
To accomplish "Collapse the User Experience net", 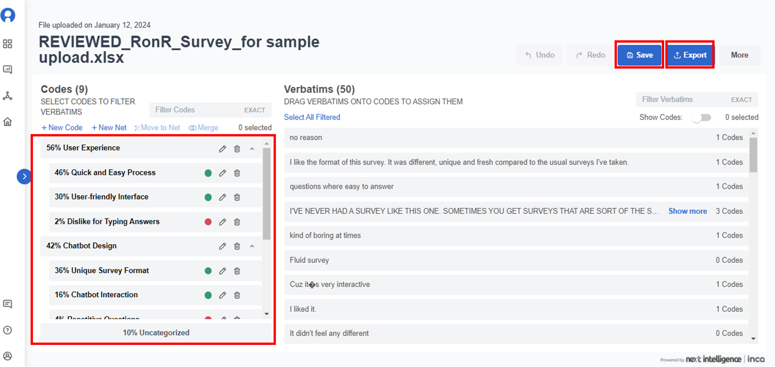I will [x=252, y=149].
